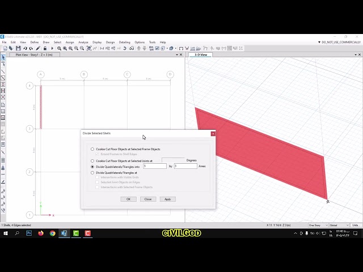Click the first divide-into number field

click(155, 166)
